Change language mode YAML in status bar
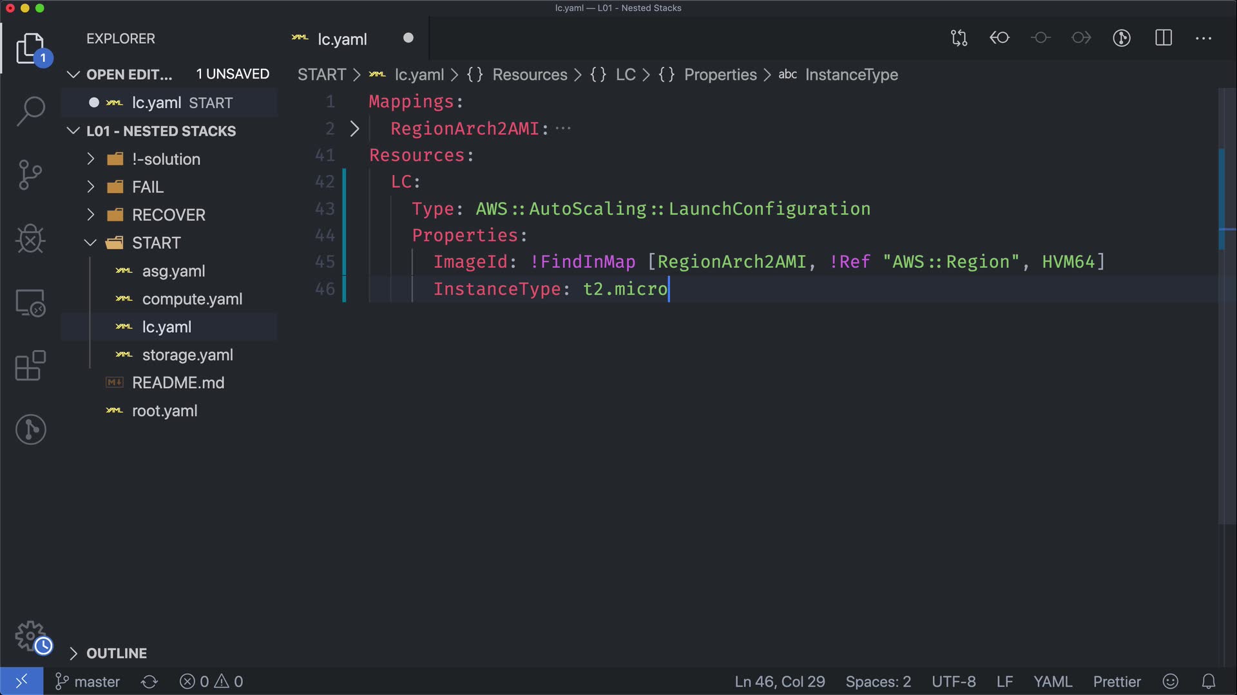The height and width of the screenshot is (695, 1237). [x=1052, y=681]
